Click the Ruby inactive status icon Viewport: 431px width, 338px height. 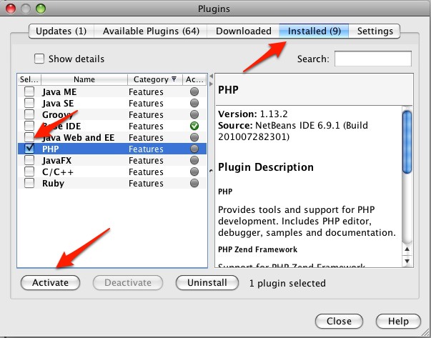(194, 183)
